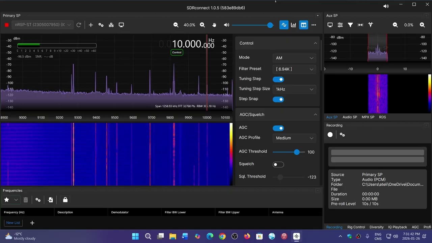The height and width of the screenshot is (243, 432).
Task: Zoom in the Primary SP spectrum
Action: (202, 25)
